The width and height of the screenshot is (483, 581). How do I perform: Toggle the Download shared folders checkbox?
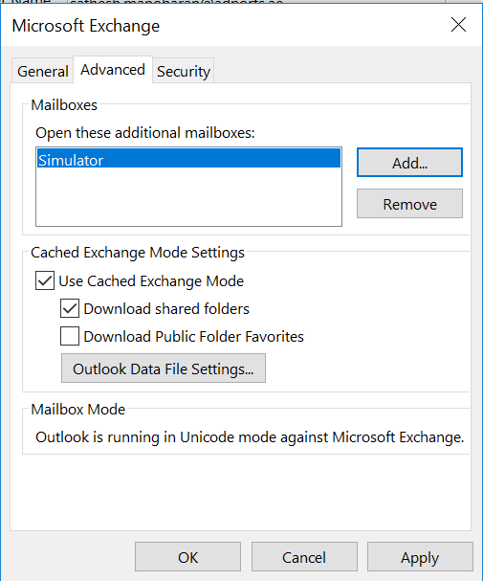(x=70, y=308)
